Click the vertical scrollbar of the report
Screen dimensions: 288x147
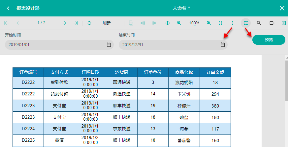click(x=286, y=81)
